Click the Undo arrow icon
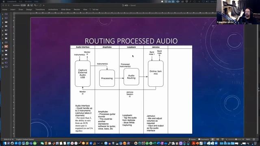Image resolution: width=260 pixels, height=146 pixels. (35, 5)
